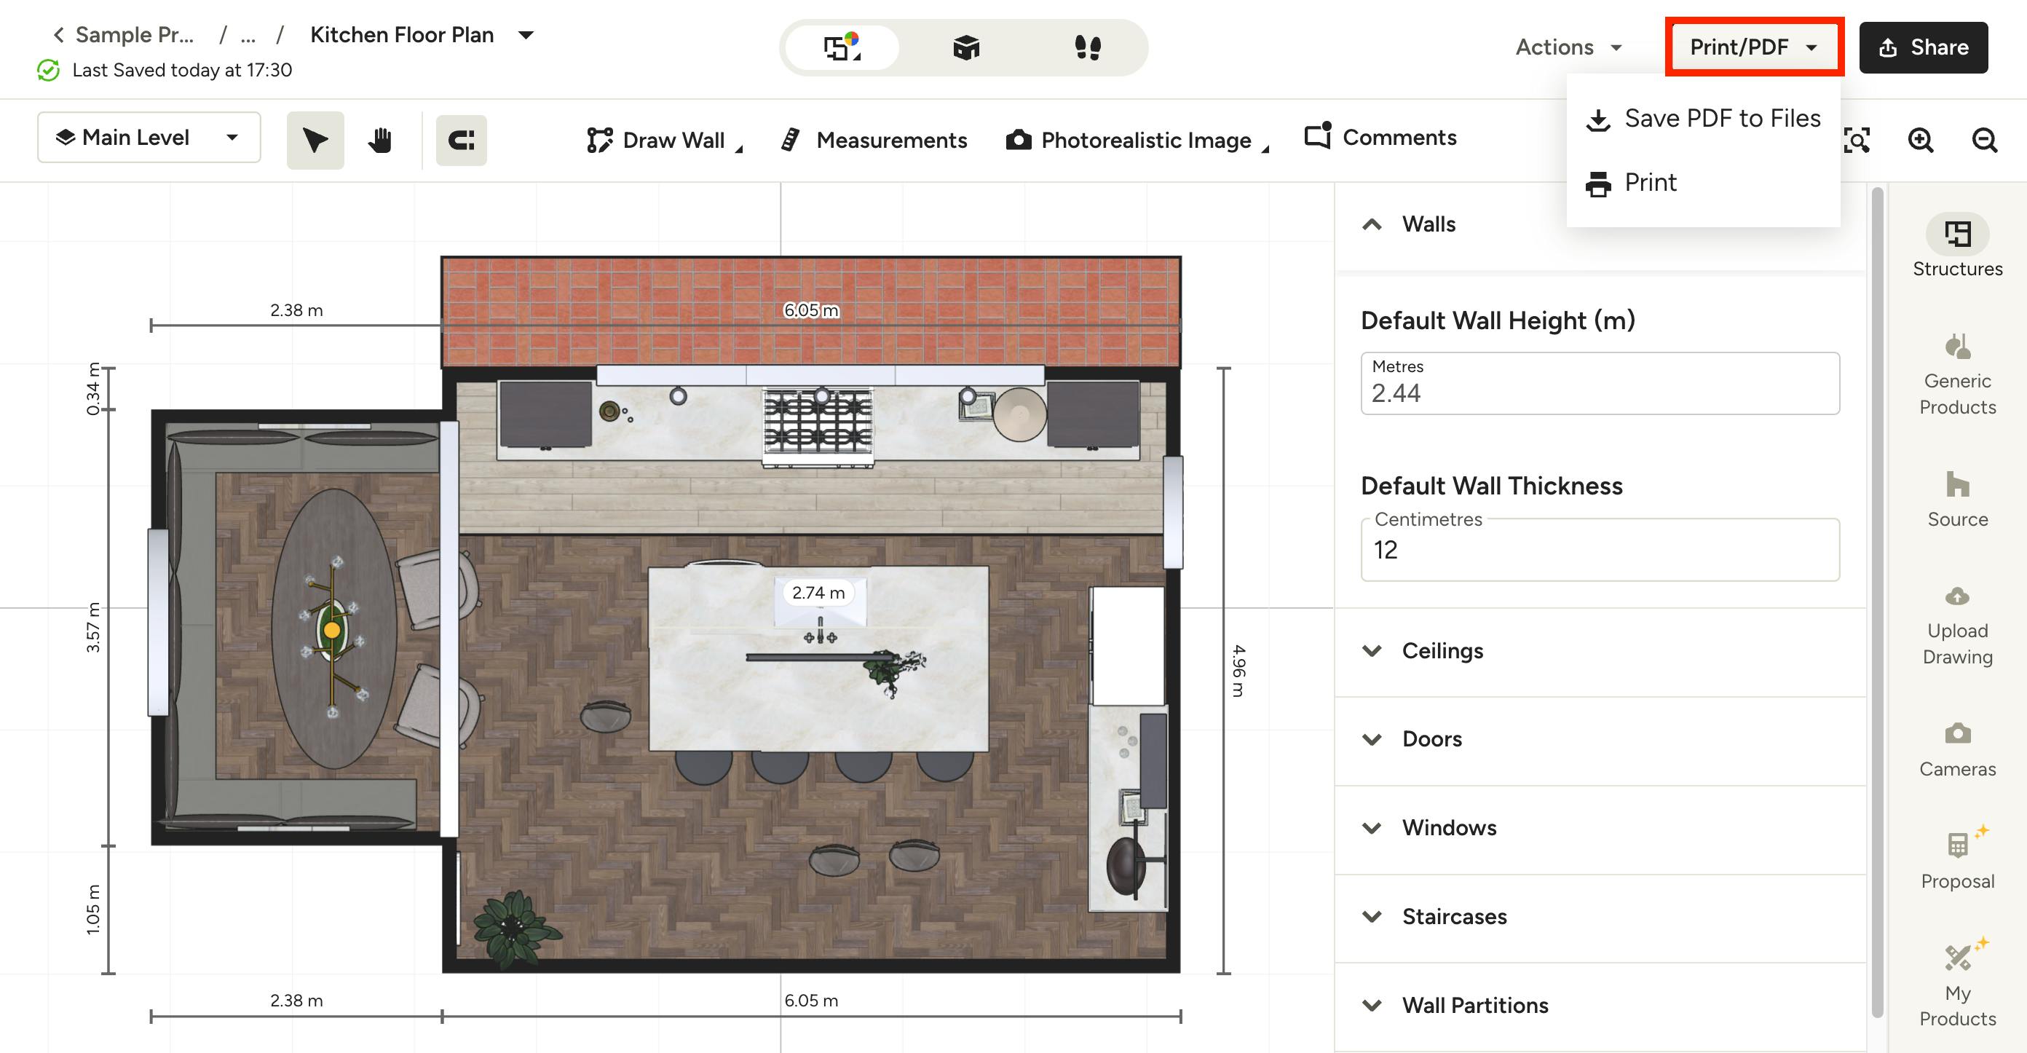Switch to 3D view mode

(x=965, y=47)
